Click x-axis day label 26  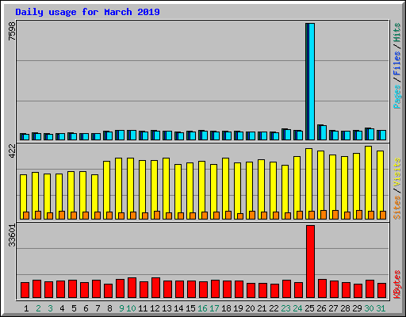point(321,308)
